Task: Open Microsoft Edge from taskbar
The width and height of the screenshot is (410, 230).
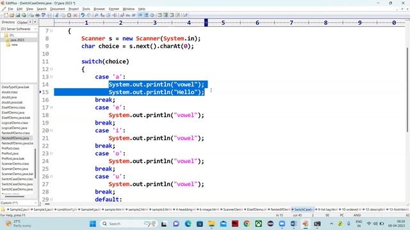Action: (x=188, y=224)
